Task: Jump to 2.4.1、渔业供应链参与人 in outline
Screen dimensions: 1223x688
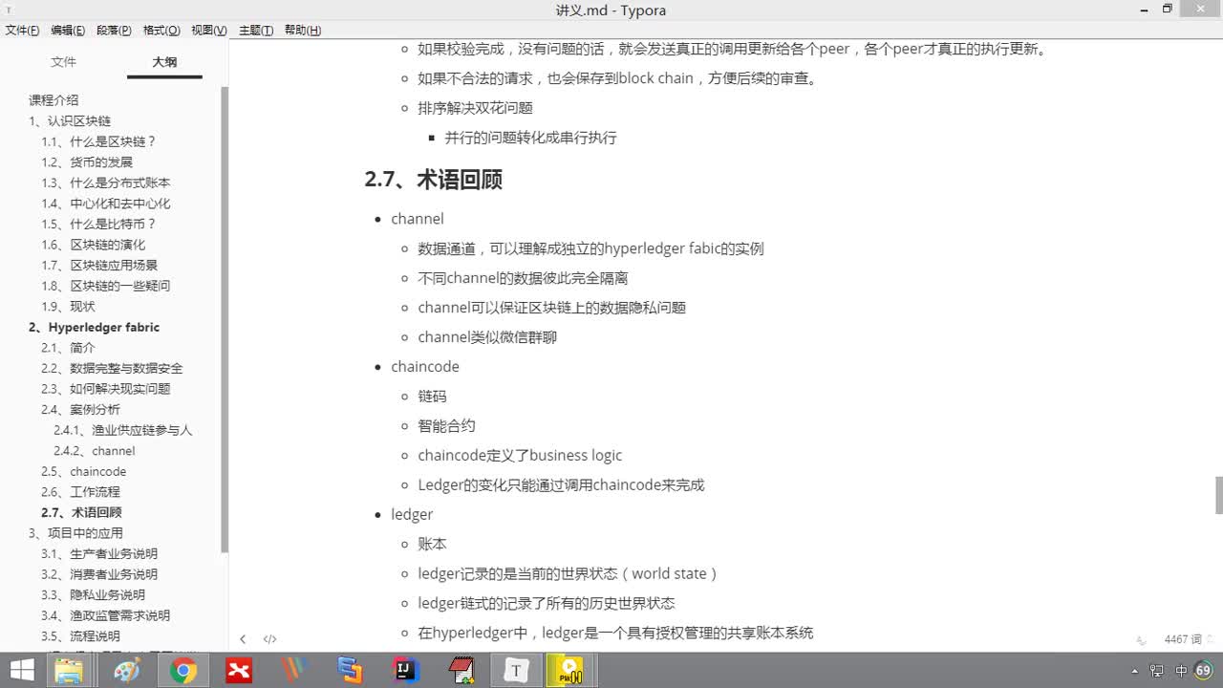Action: (x=122, y=431)
